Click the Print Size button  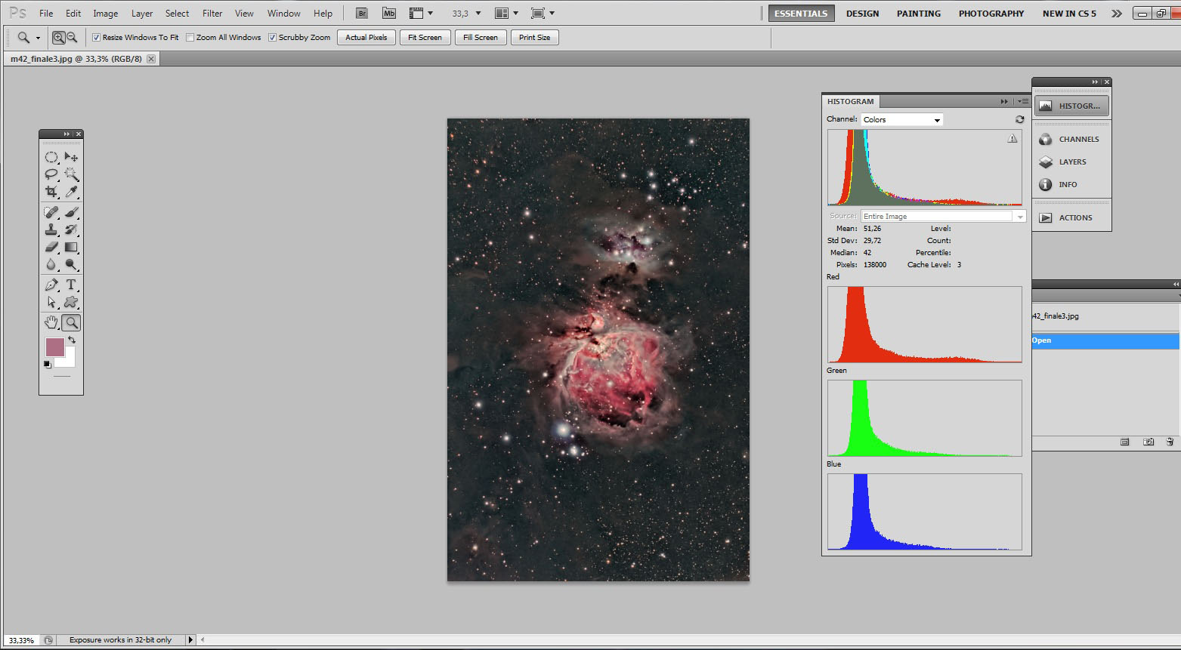pos(535,37)
